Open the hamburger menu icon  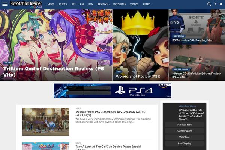(5, 4)
